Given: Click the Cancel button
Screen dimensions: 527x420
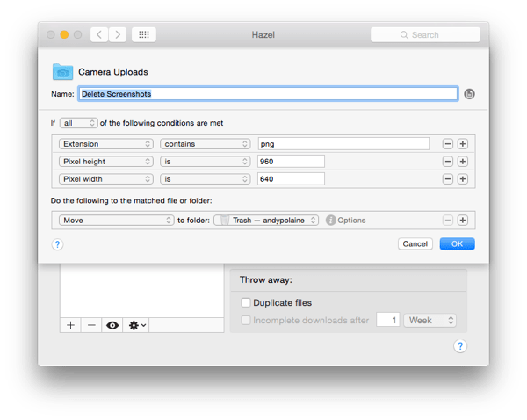Looking at the screenshot, I should (415, 243).
